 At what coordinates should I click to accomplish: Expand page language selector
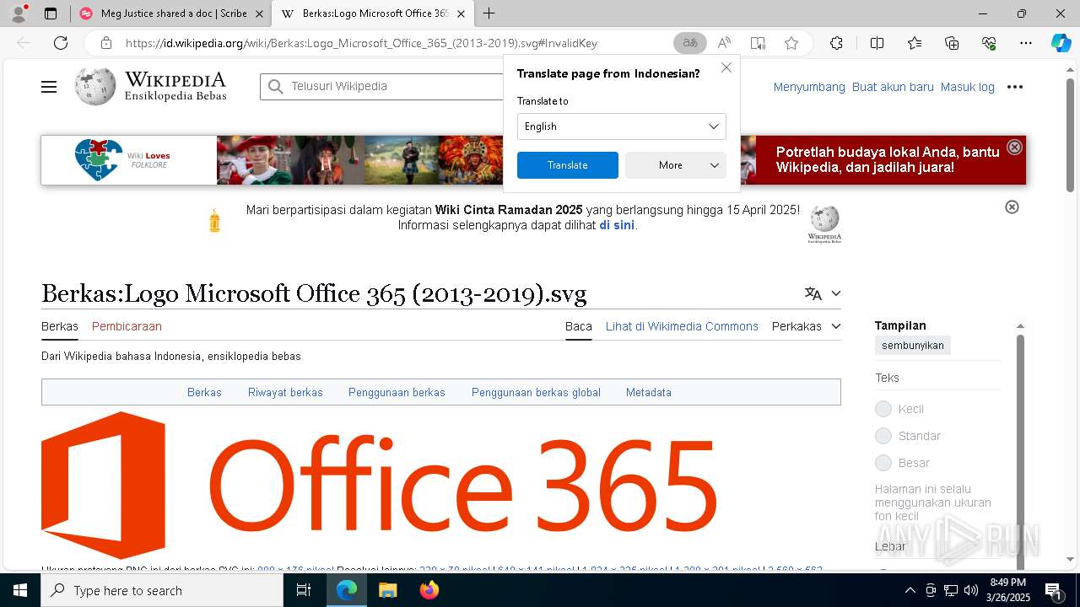pyautogui.click(x=823, y=293)
